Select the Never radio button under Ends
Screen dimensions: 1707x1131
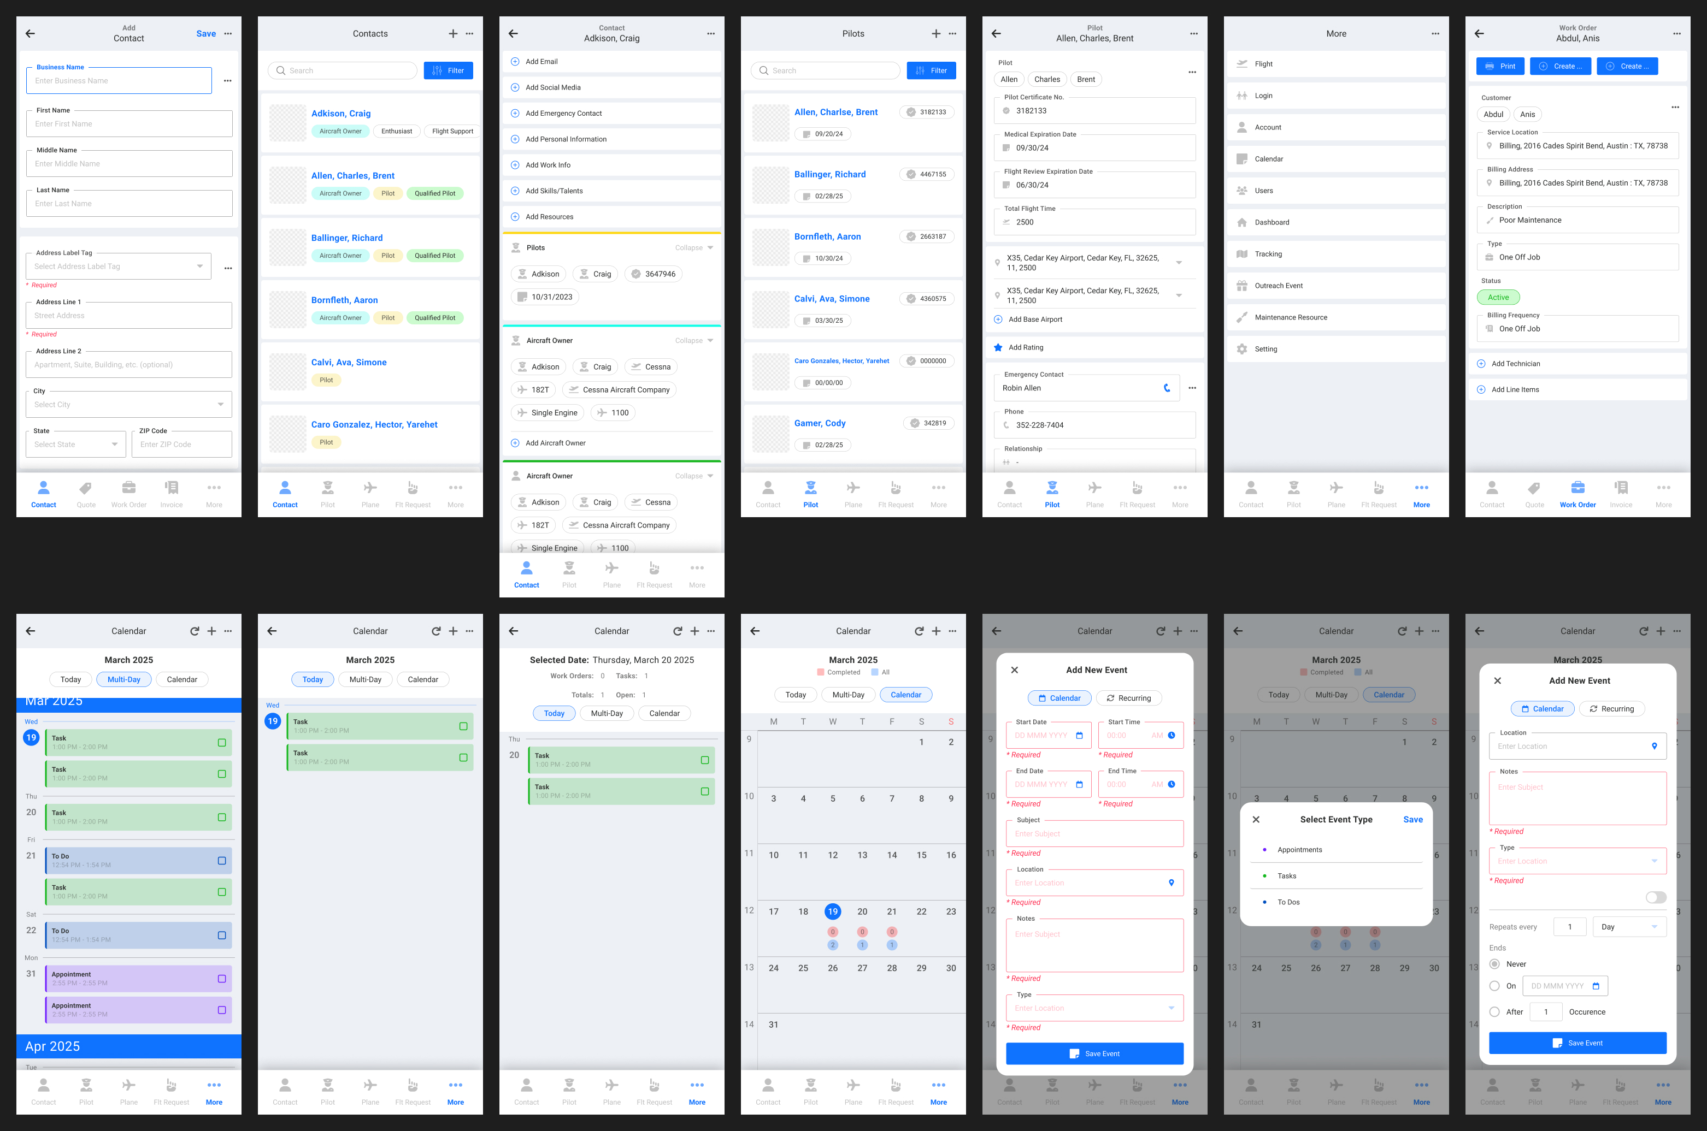(1495, 964)
